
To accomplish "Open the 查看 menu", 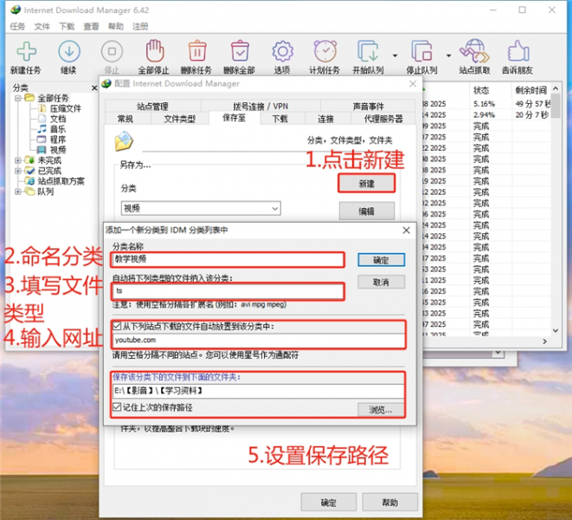I will [91, 26].
